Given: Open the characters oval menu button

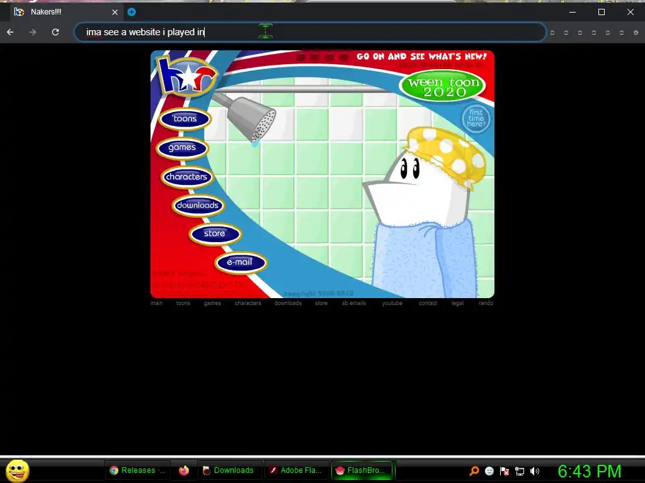Looking at the screenshot, I should click(x=186, y=177).
